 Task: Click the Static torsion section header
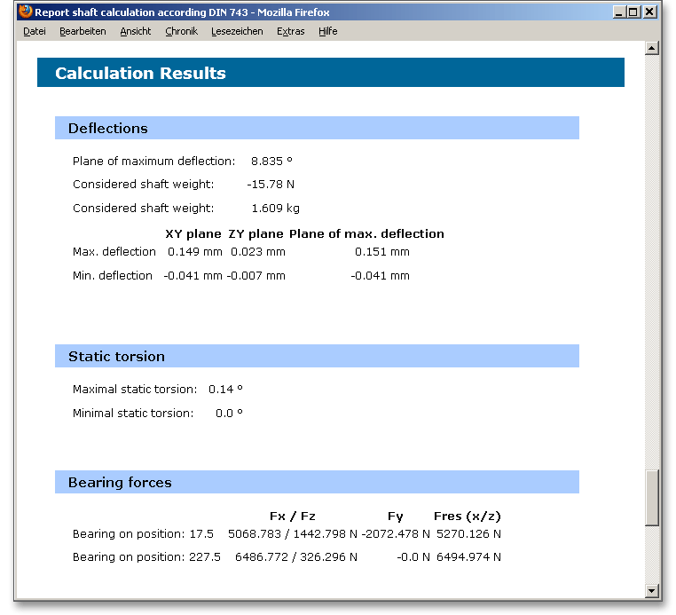(x=116, y=357)
